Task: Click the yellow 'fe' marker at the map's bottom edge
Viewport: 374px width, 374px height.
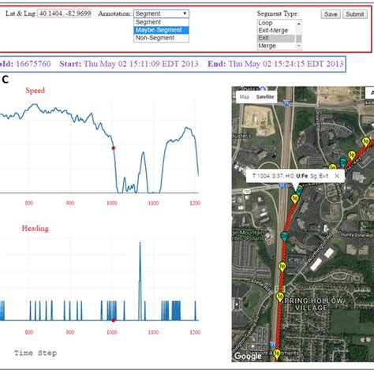Action: point(277,353)
